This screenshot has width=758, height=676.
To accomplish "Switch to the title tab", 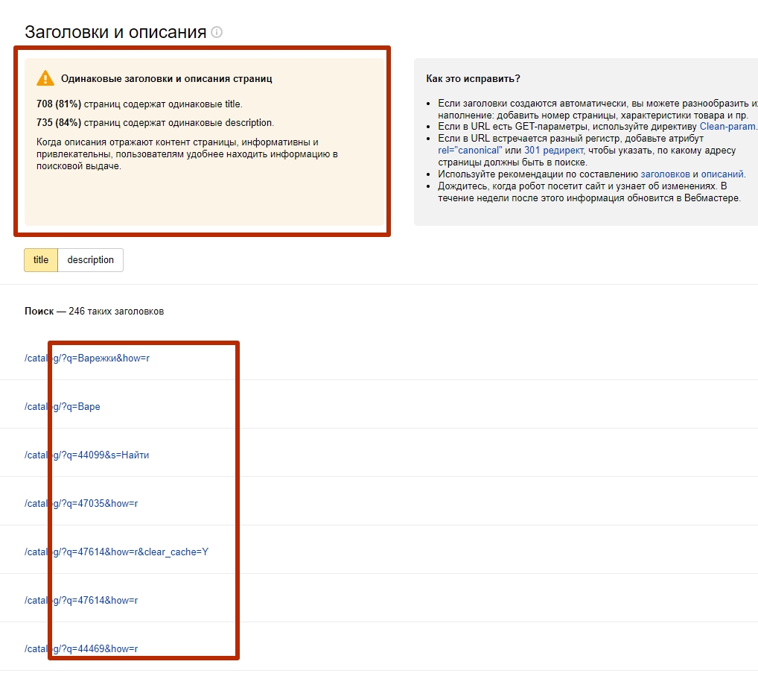I will click(x=41, y=260).
